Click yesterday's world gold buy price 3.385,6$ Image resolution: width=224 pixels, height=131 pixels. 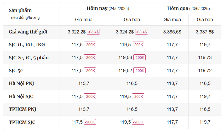tap(172, 32)
